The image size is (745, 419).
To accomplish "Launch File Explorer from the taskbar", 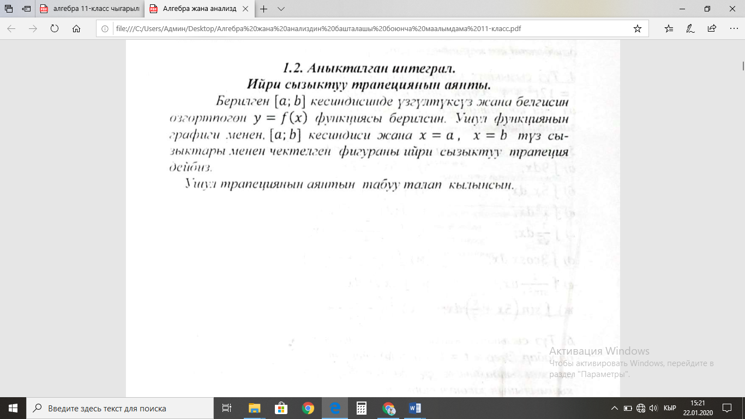I will 254,408.
